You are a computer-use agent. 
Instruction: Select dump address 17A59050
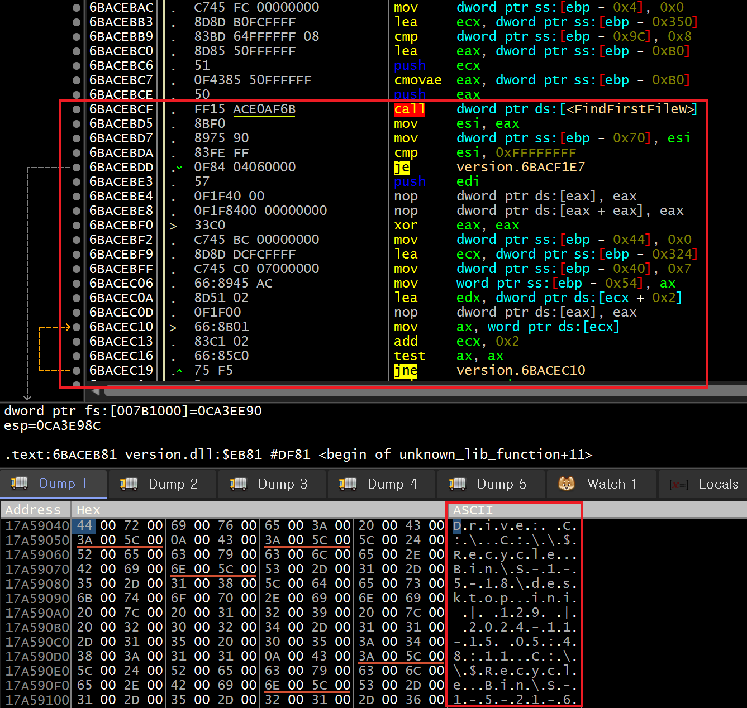(x=37, y=540)
